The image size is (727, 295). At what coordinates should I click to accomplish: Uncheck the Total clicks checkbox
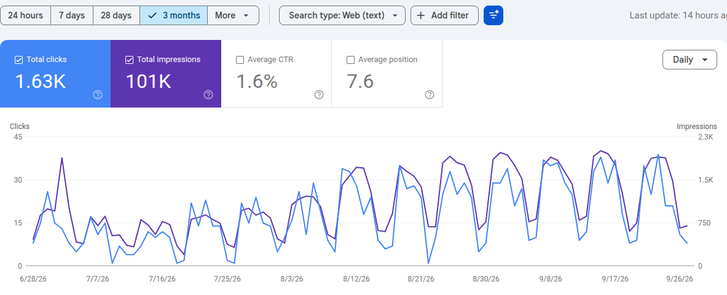(x=19, y=60)
